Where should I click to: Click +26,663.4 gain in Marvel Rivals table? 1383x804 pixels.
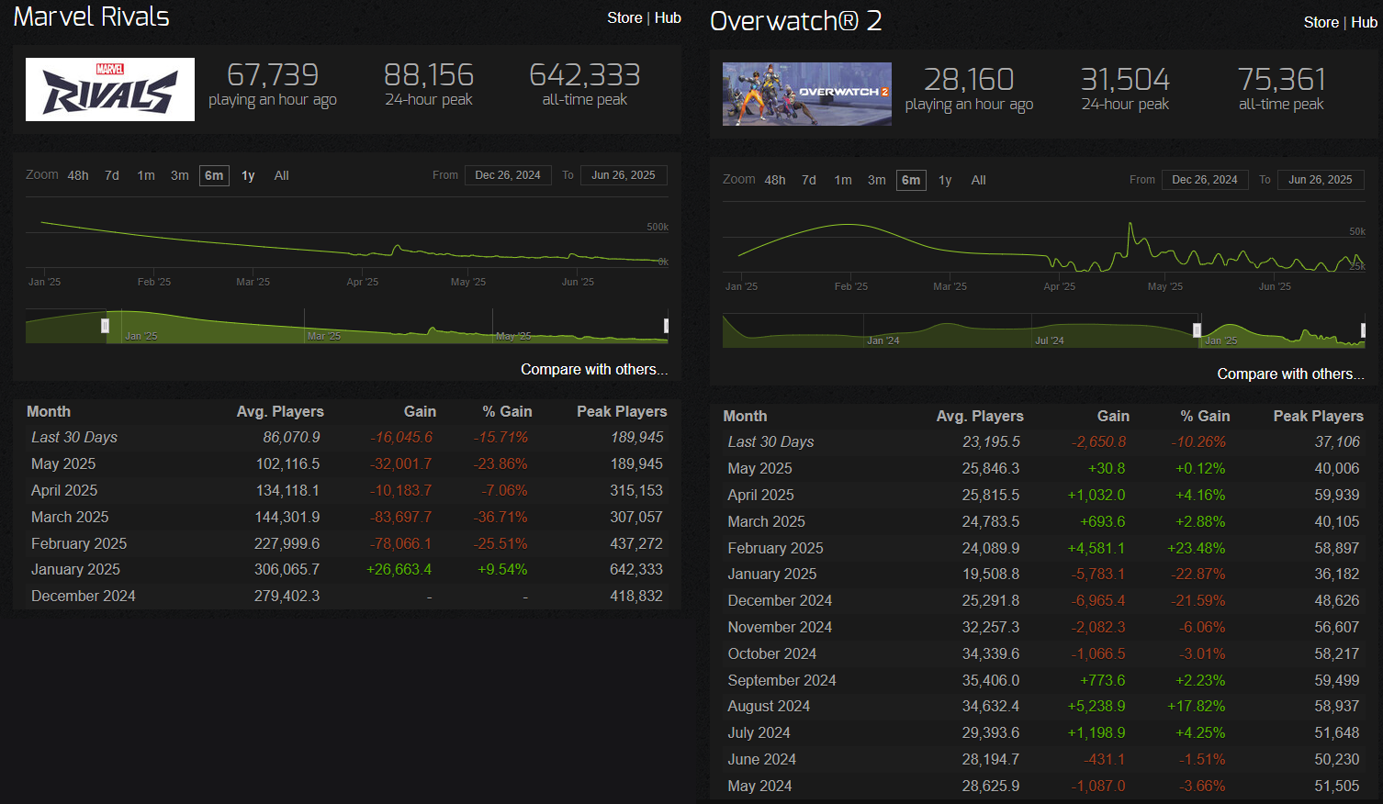399,570
